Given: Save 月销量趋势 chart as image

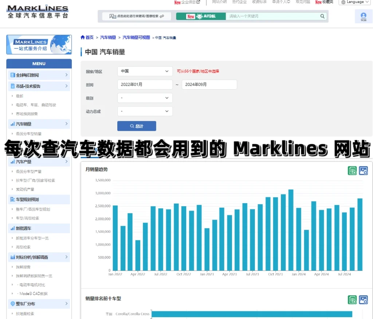Looking at the screenshot, I should pos(363,170).
